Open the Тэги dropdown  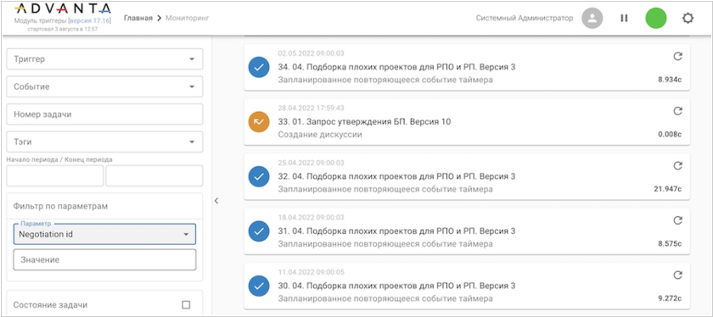tap(104, 142)
